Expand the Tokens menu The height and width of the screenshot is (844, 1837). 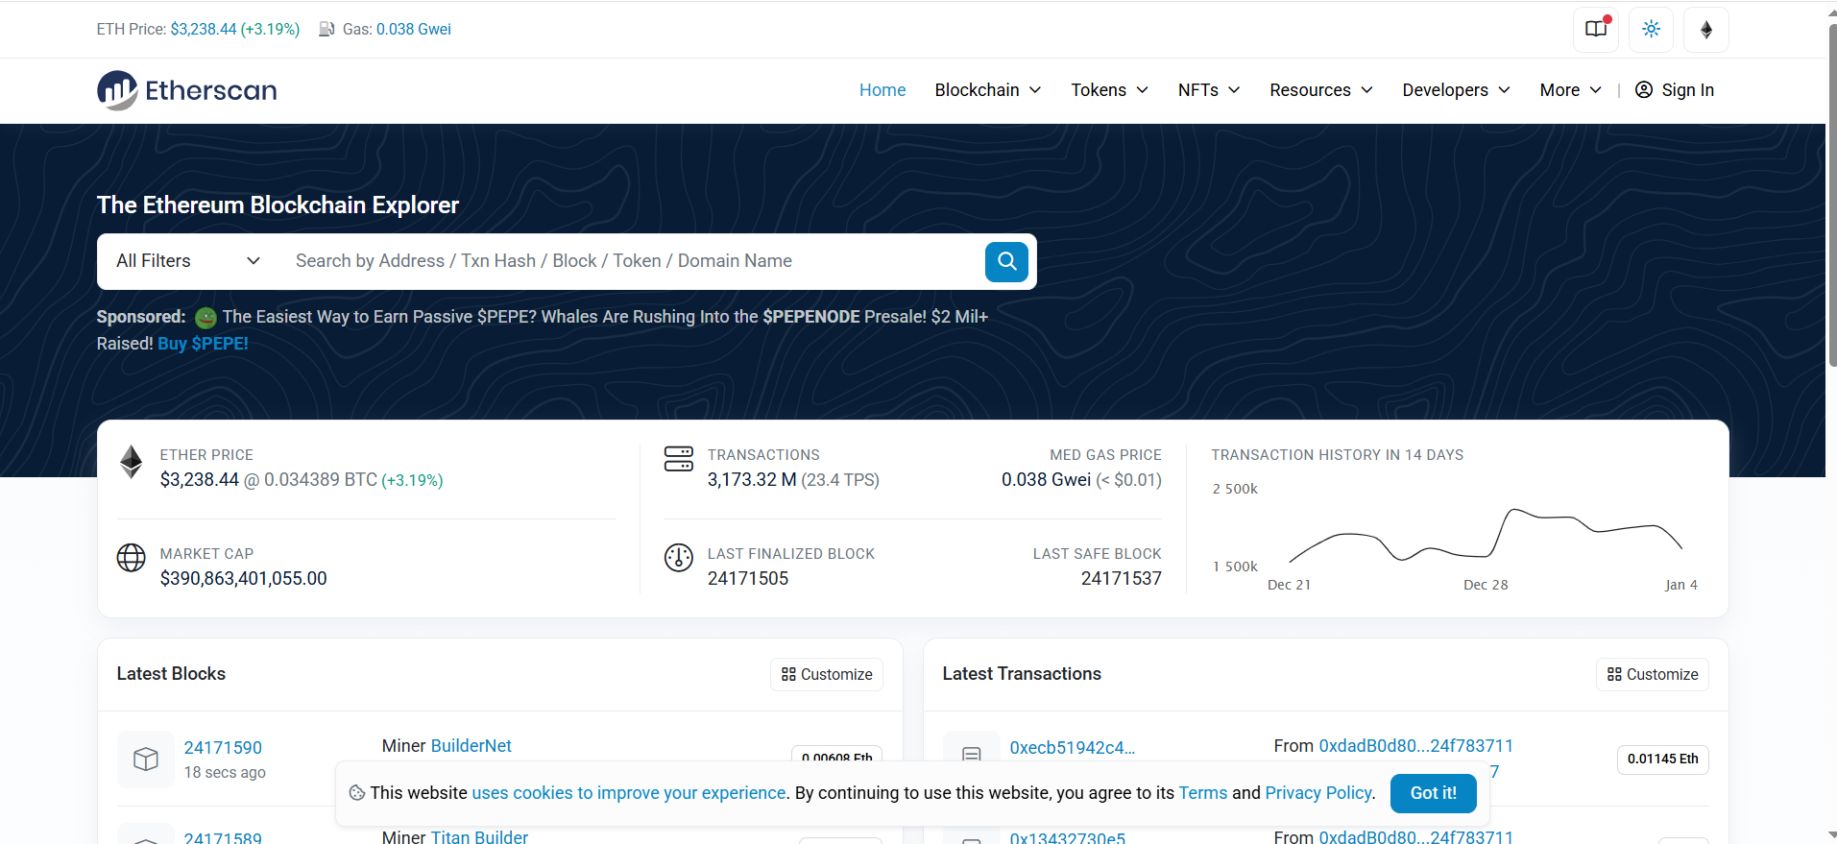(1110, 89)
